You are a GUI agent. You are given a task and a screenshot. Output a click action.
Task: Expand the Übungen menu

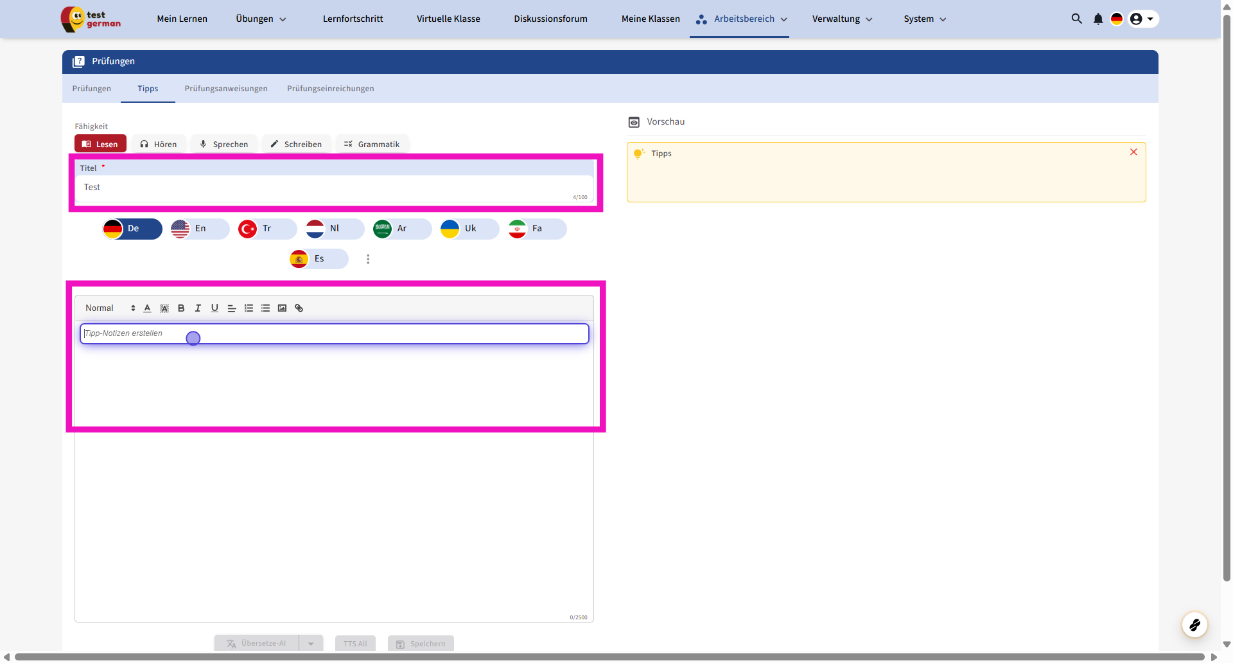point(261,19)
